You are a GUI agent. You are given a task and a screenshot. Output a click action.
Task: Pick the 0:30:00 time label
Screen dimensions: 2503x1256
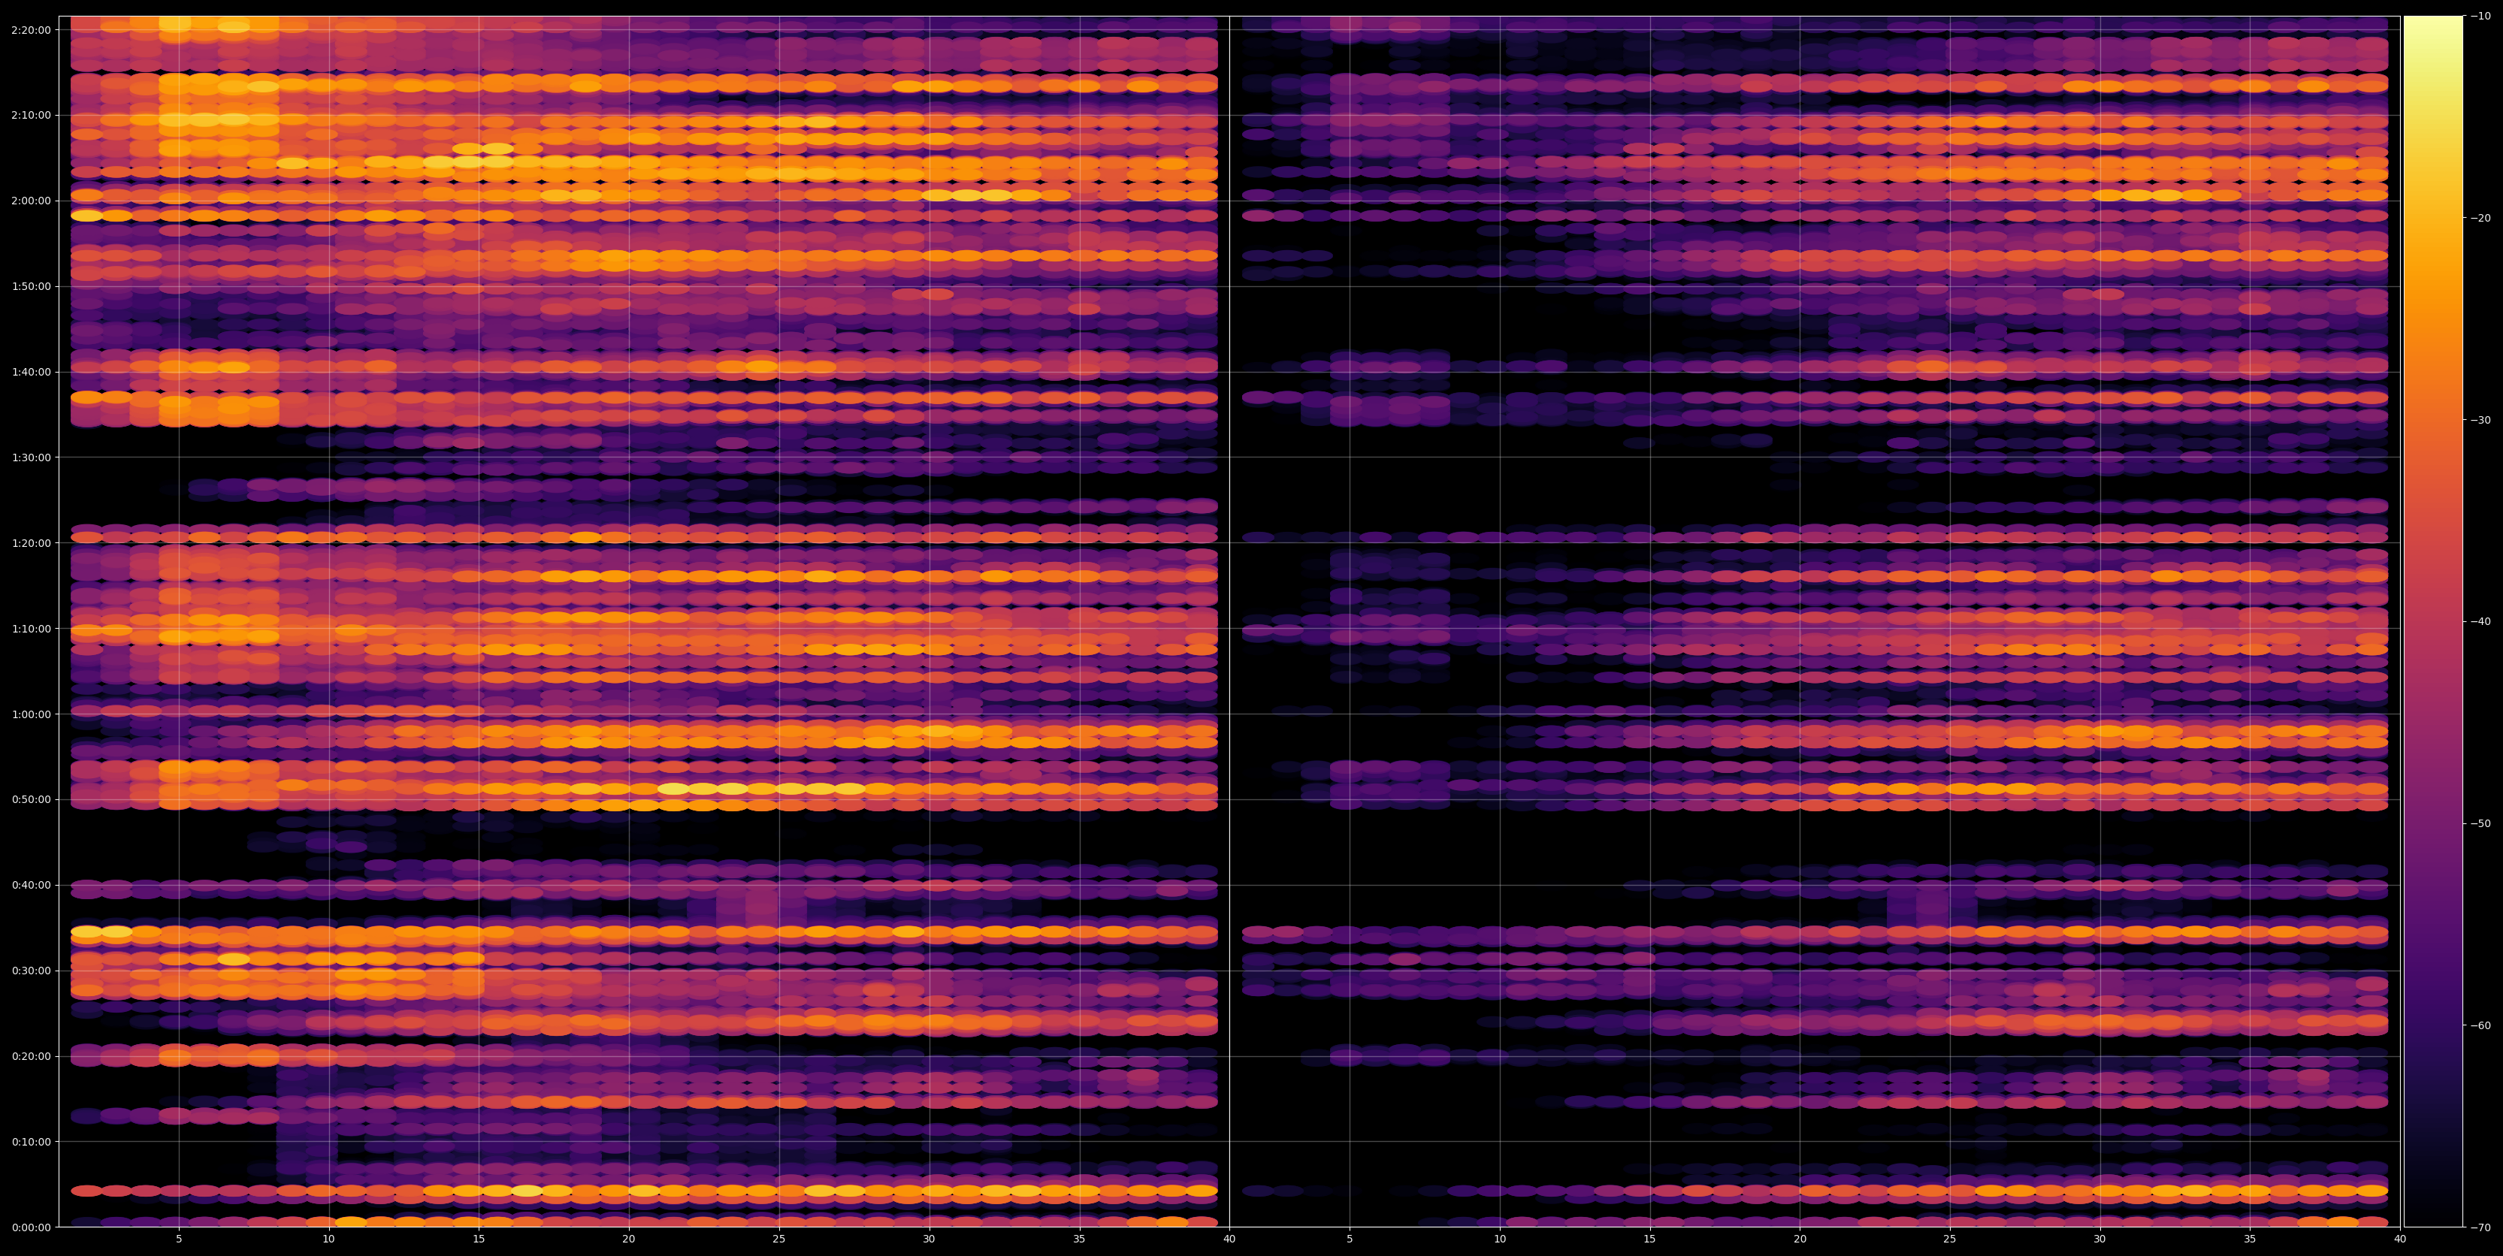(30, 971)
